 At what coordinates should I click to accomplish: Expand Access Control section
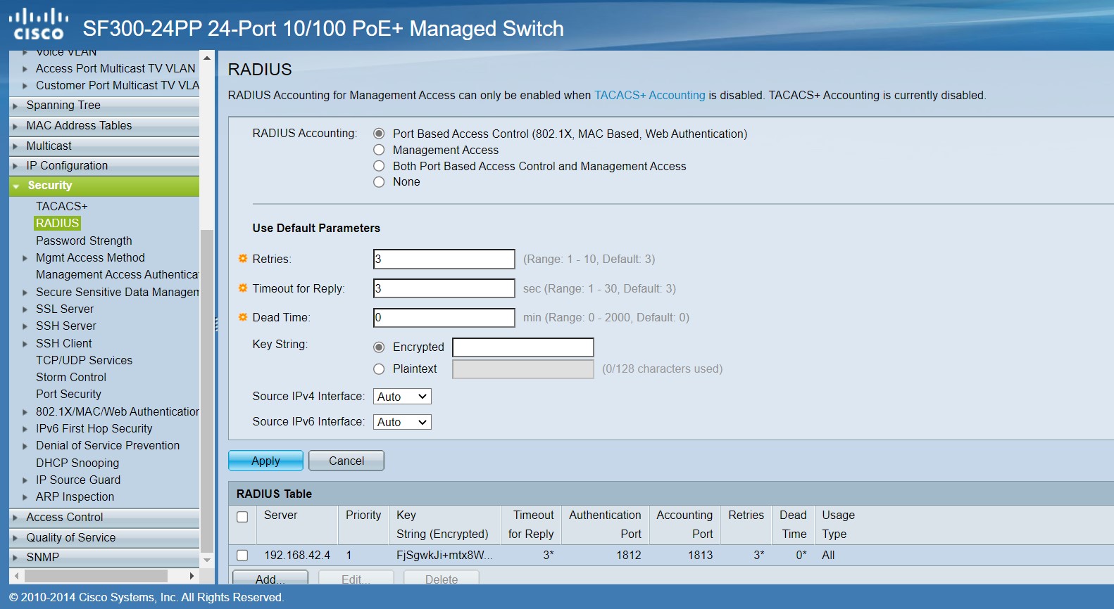(x=104, y=518)
